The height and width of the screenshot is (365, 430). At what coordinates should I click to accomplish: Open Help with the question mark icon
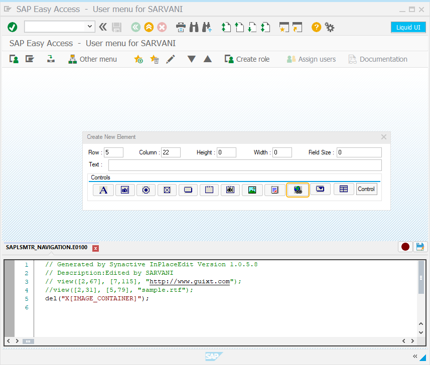point(316,27)
